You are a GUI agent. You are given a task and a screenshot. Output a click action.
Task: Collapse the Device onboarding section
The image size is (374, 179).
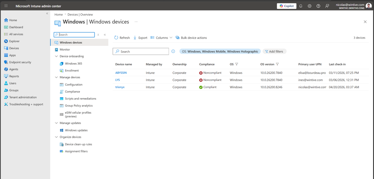point(56,56)
